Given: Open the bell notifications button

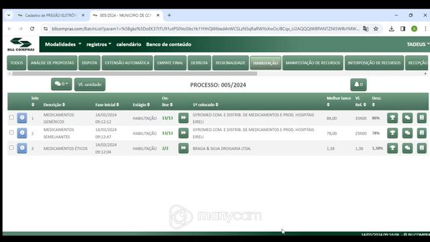Looking at the screenshot, I should tap(358, 85).
